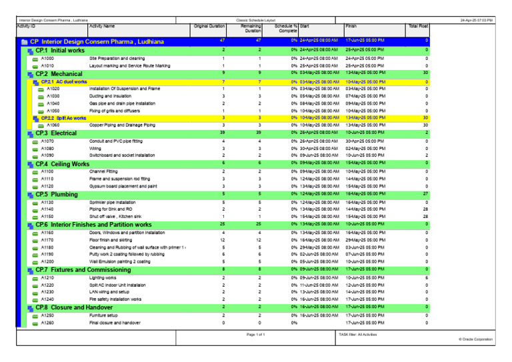Click the Activity ID column header

tap(52, 30)
